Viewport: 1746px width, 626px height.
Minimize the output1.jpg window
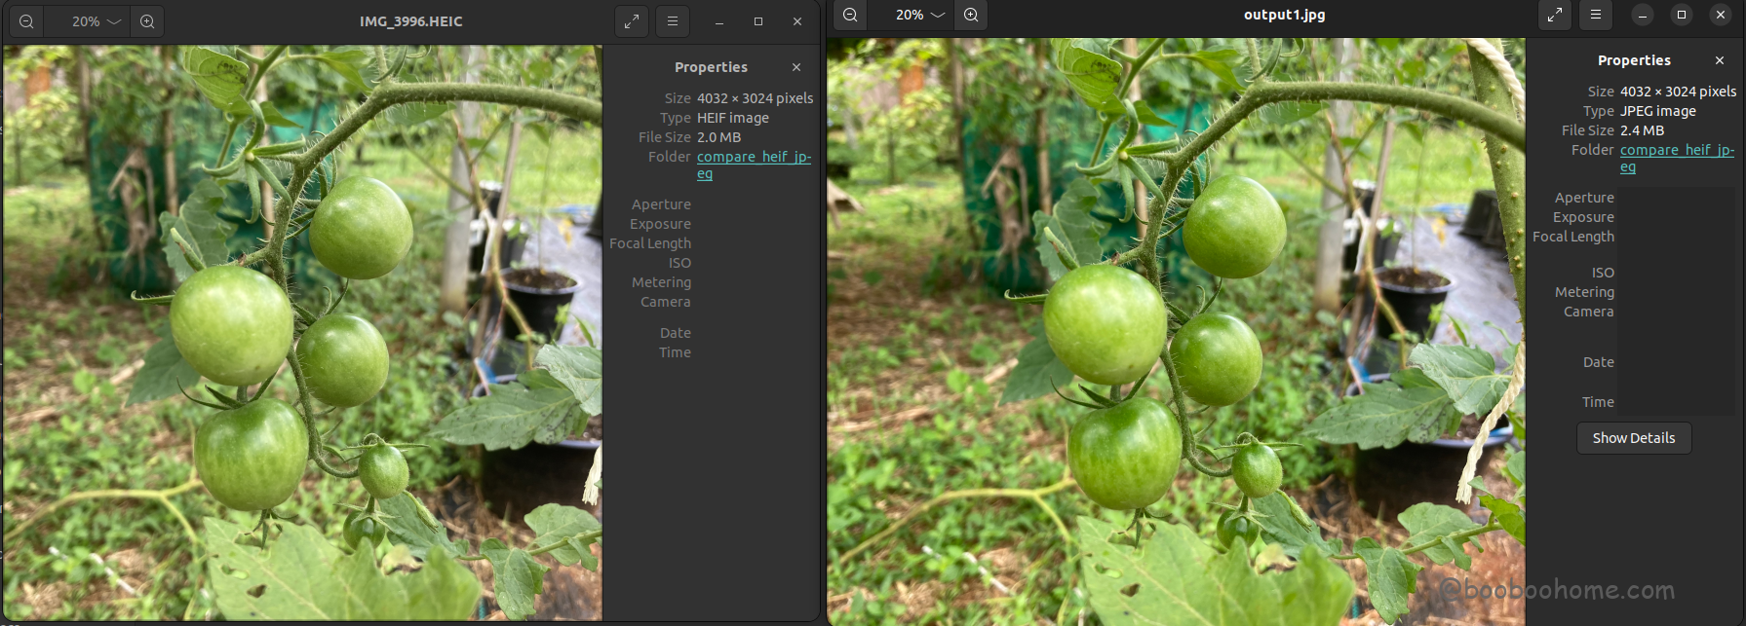[1643, 15]
